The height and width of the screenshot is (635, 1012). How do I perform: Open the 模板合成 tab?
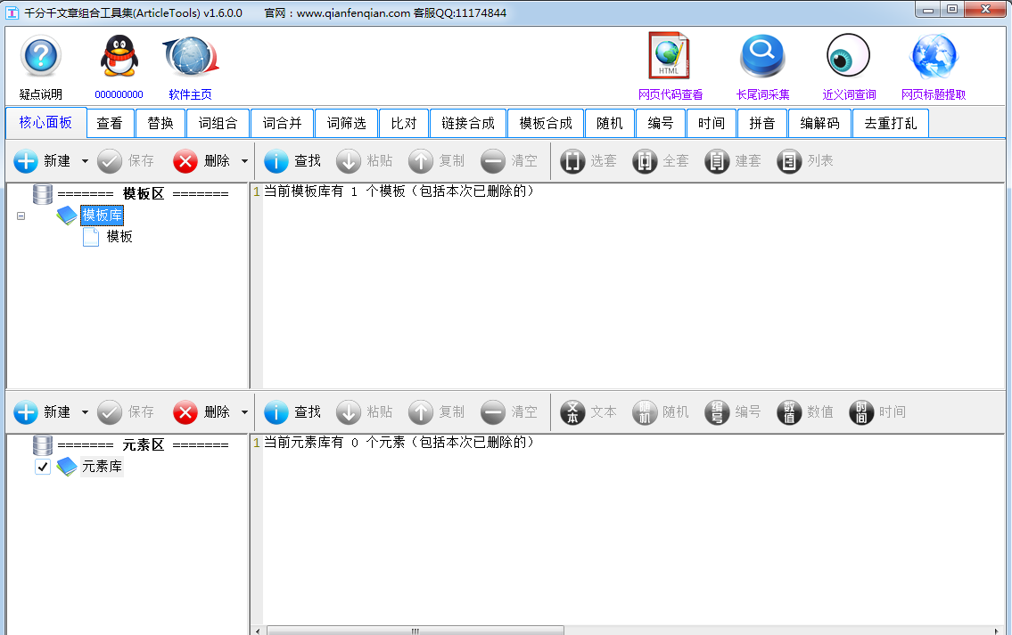coord(546,123)
